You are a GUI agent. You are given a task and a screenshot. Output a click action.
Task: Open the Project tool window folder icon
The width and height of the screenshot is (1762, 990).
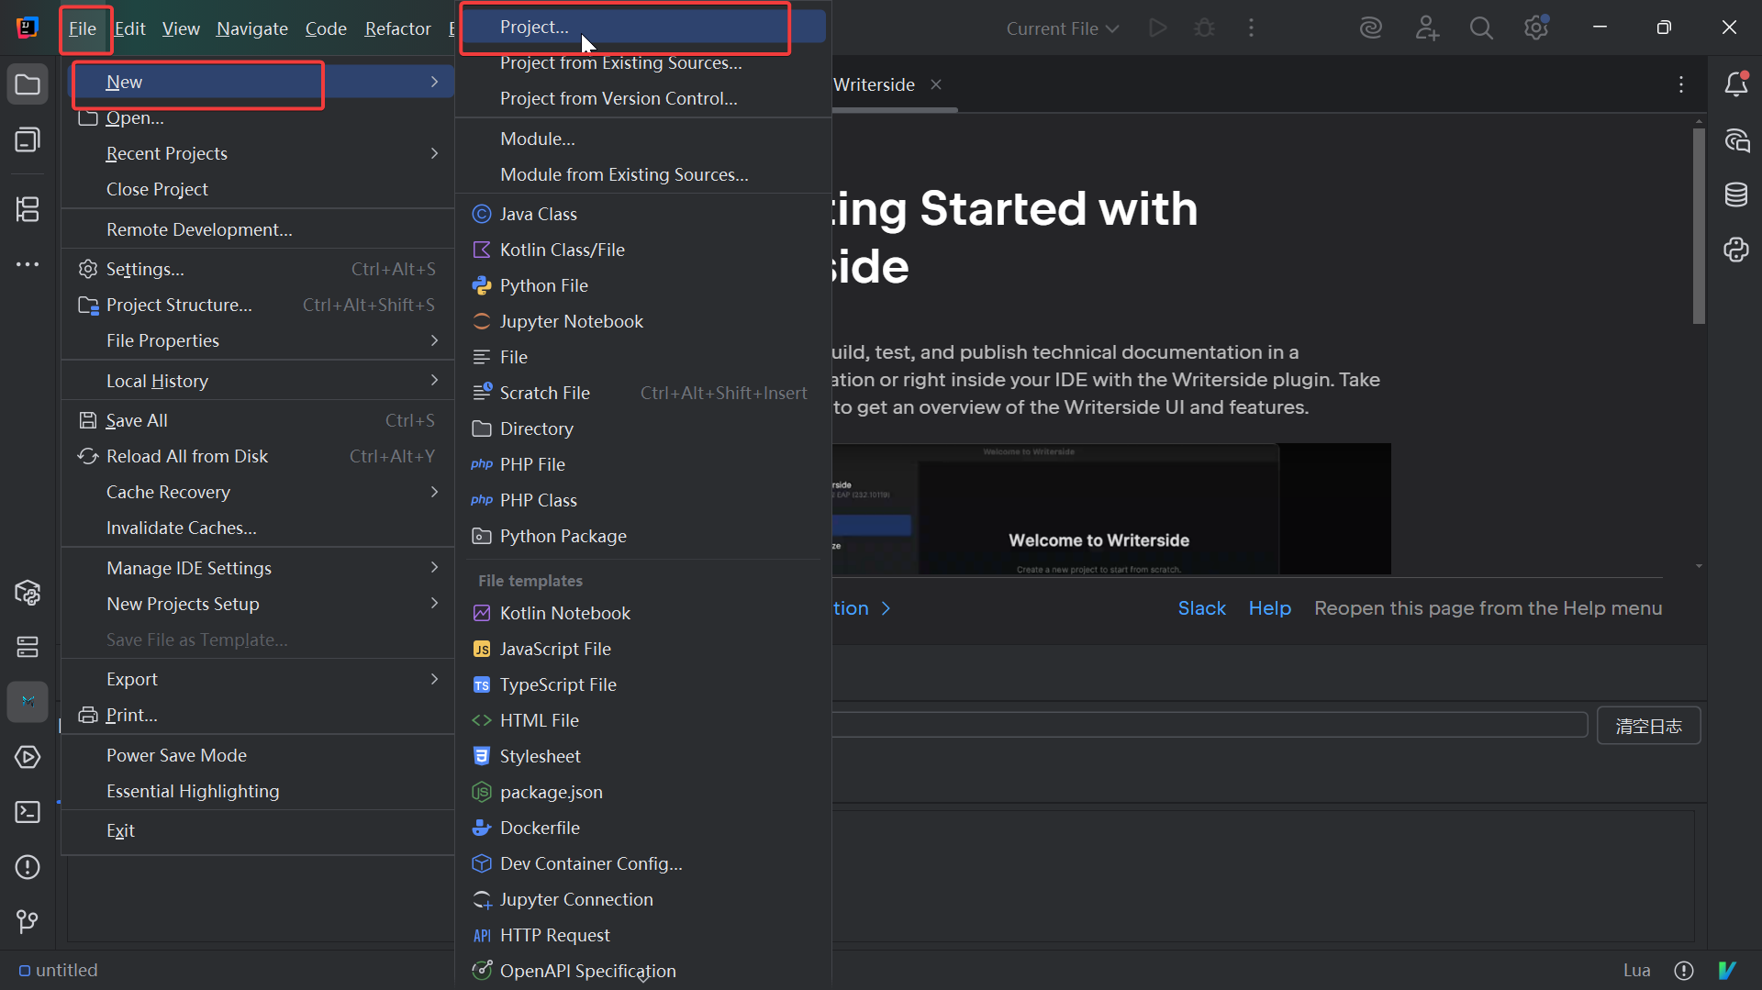pyautogui.click(x=28, y=85)
